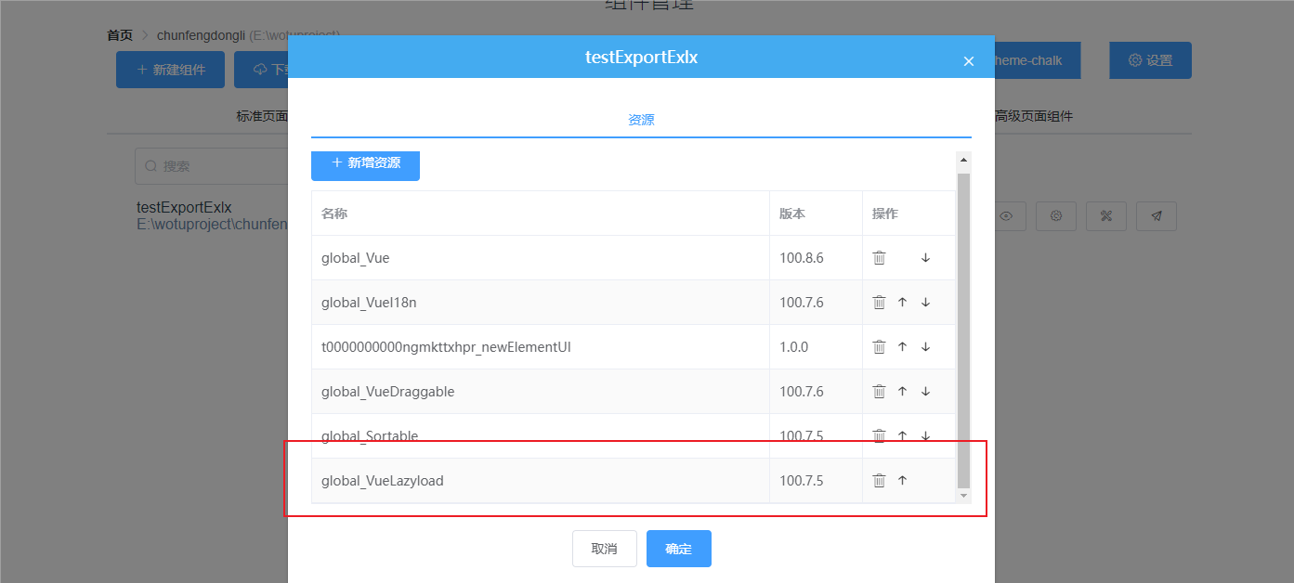Click the tools wrench icon
The width and height of the screenshot is (1294, 583).
tap(1106, 216)
